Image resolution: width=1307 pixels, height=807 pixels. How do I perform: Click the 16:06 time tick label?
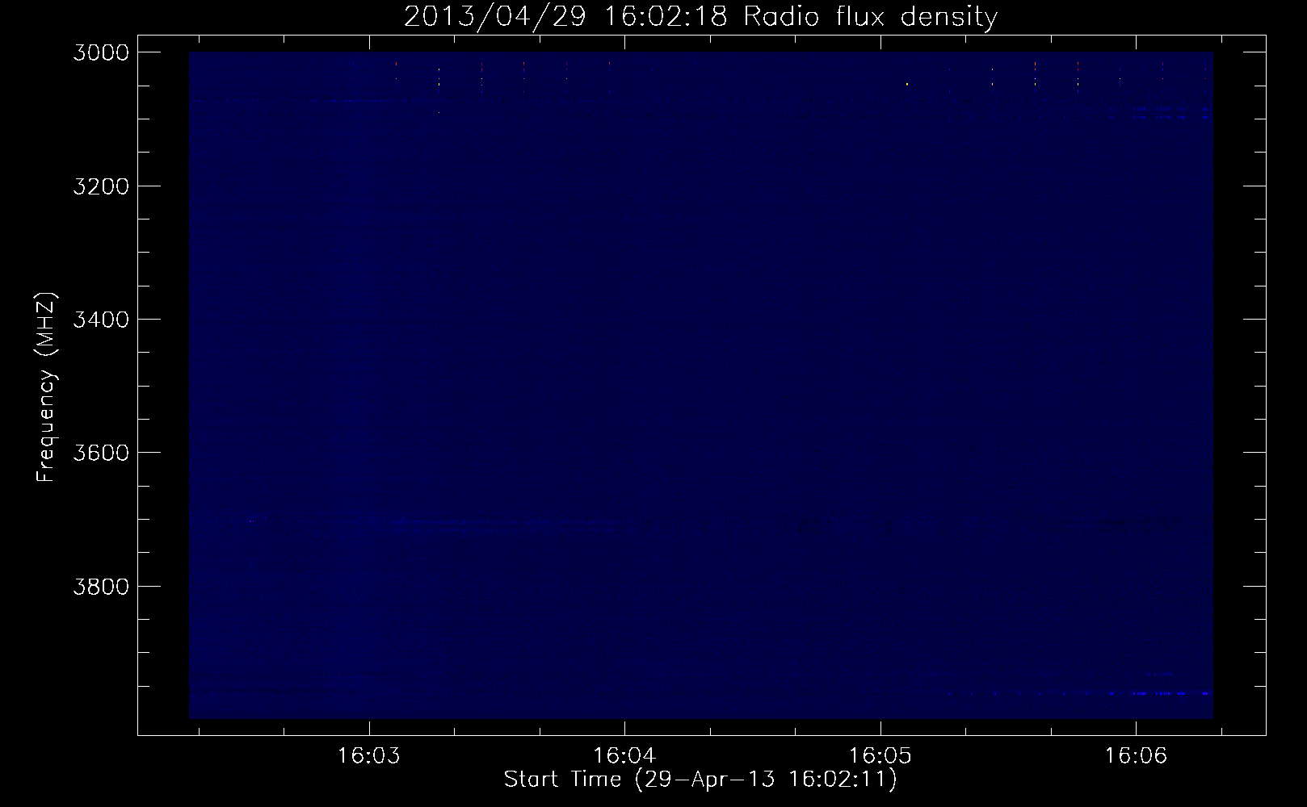[x=1136, y=756]
